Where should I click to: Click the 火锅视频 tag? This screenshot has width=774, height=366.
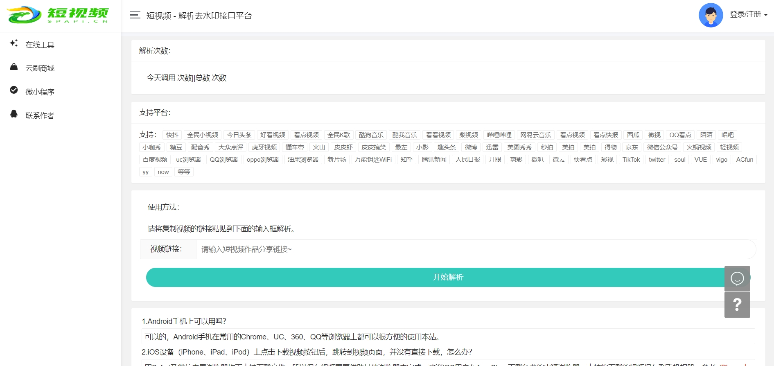(x=699, y=147)
